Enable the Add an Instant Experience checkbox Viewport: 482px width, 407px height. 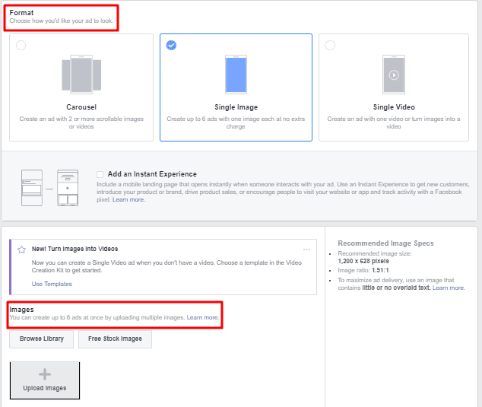(100, 174)
